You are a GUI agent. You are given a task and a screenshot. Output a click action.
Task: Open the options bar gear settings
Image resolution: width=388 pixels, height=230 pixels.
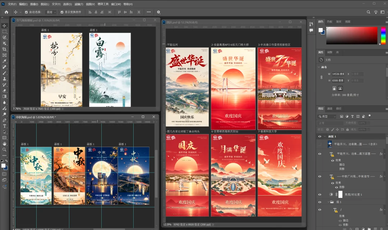[x=159, y=12]
